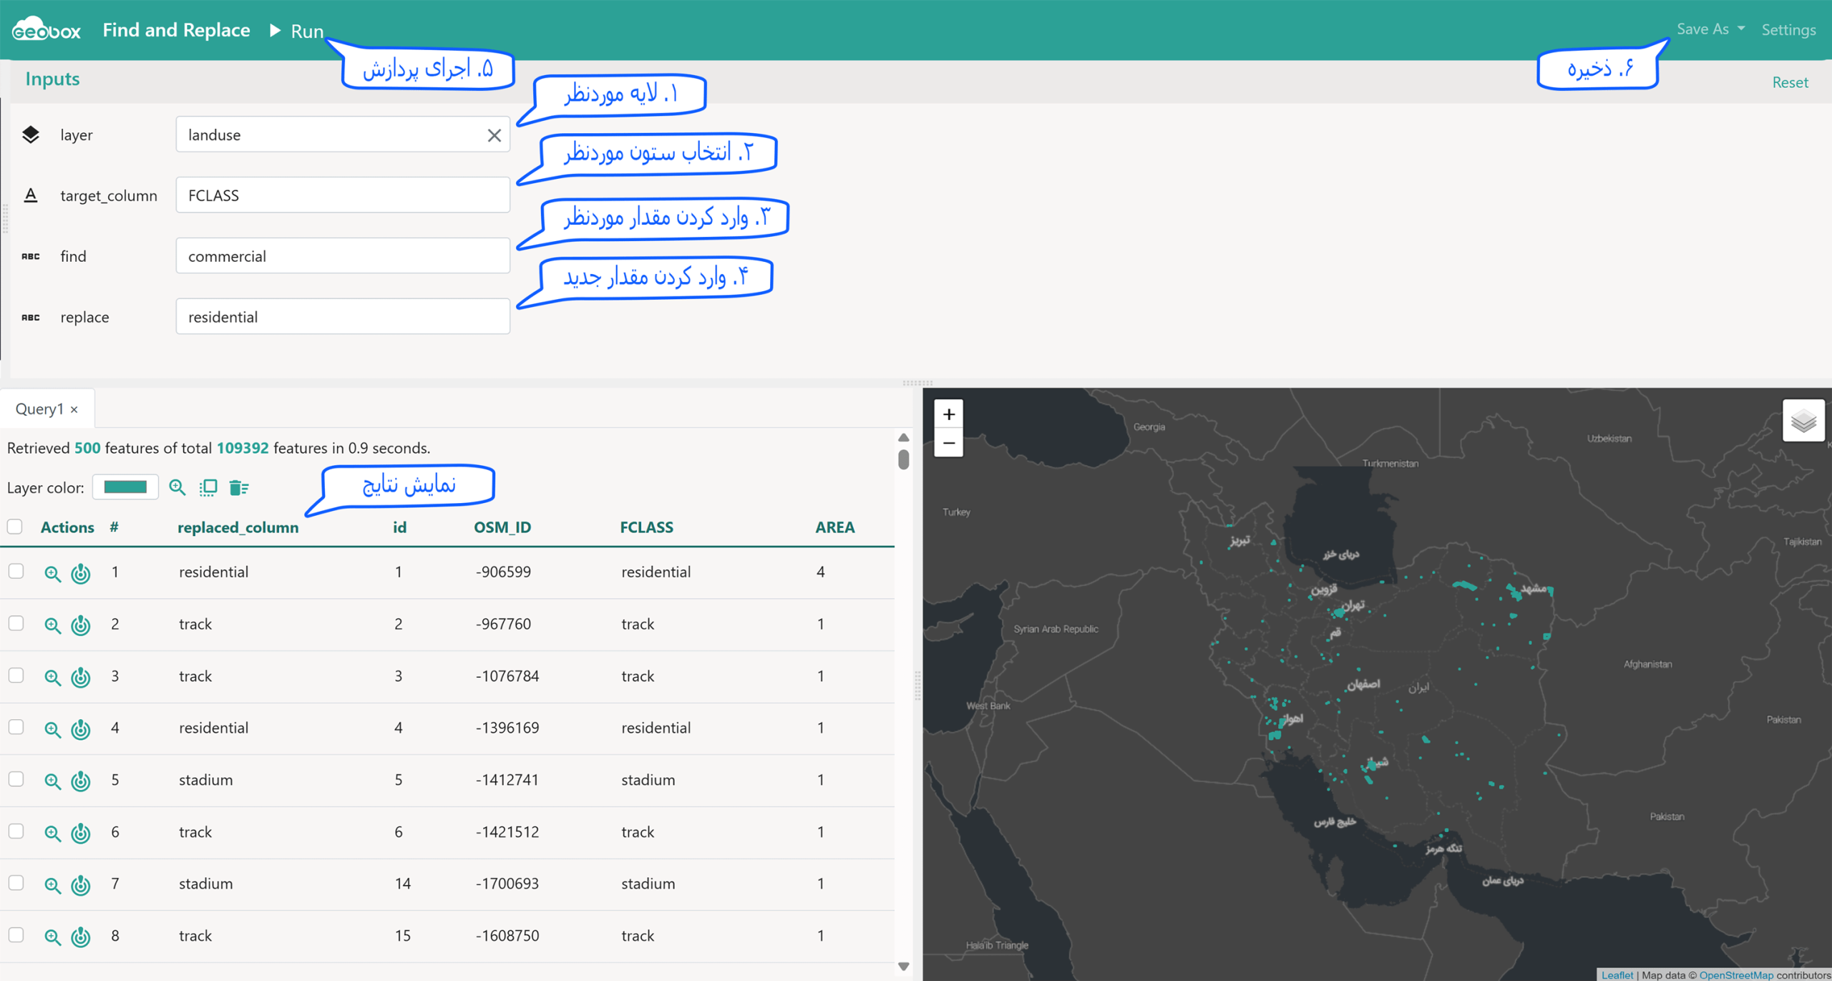Zoom in on the map
This screenshot has height=981, width=1832.
[x=948, y=414]
